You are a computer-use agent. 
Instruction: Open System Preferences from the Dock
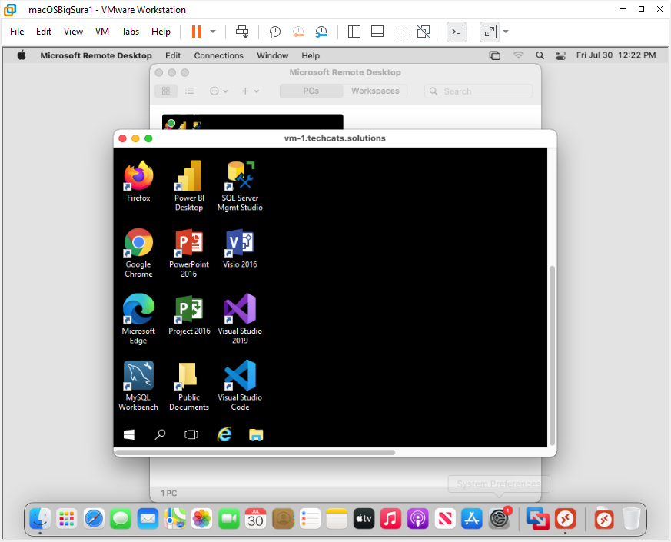(499, 519)
